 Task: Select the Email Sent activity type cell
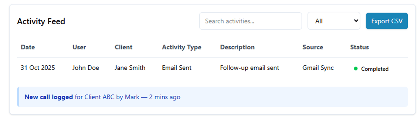pos(177,68)
